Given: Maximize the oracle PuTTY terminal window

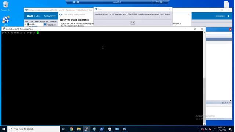Looking at the screenshot, I should 195,29.
